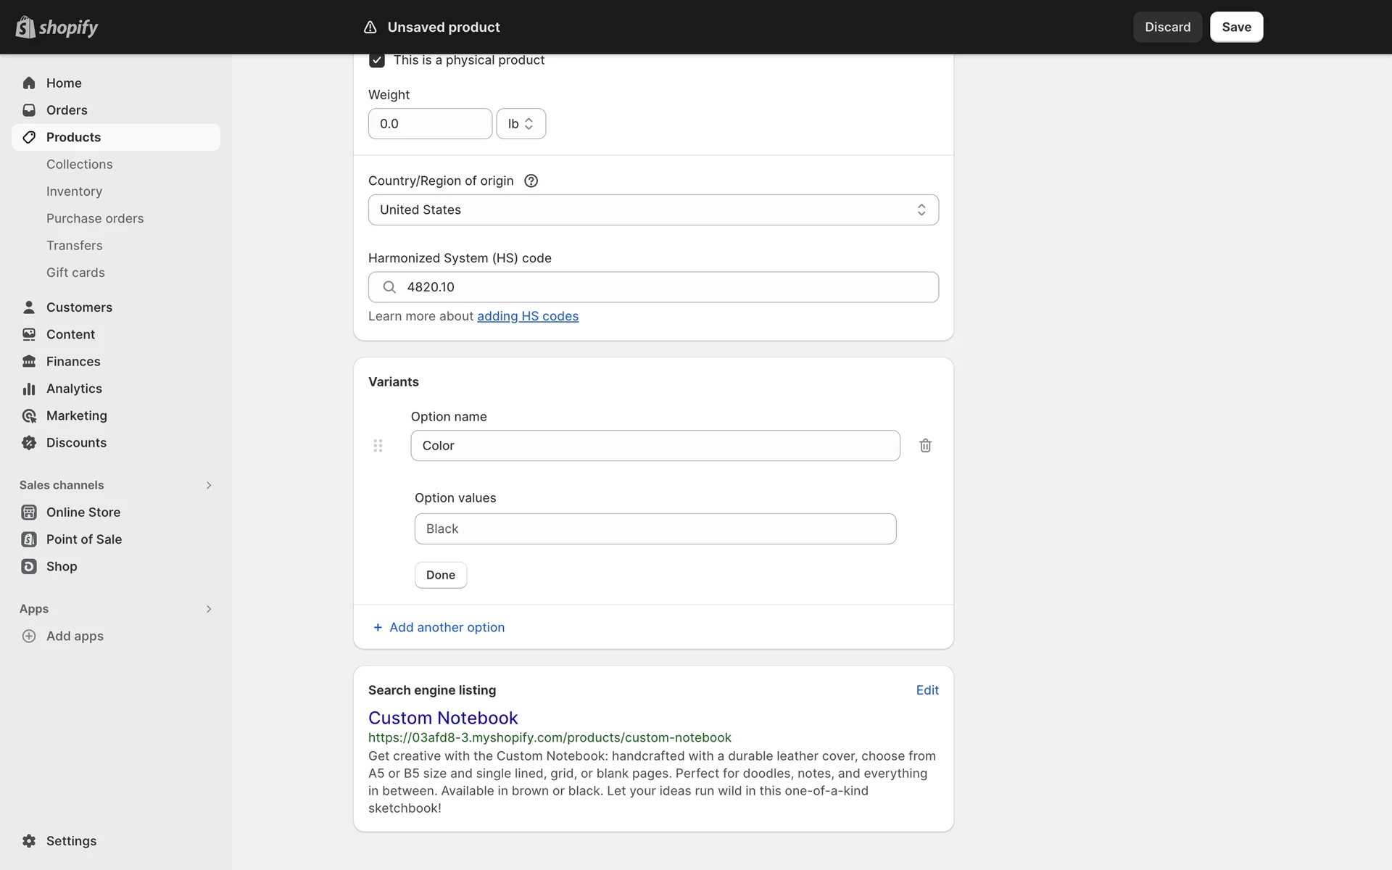Viewport: 1392px width, 870px height.
Task: Expand the Sales channels section
Action: pyautogui.click(x=208, y=485)
